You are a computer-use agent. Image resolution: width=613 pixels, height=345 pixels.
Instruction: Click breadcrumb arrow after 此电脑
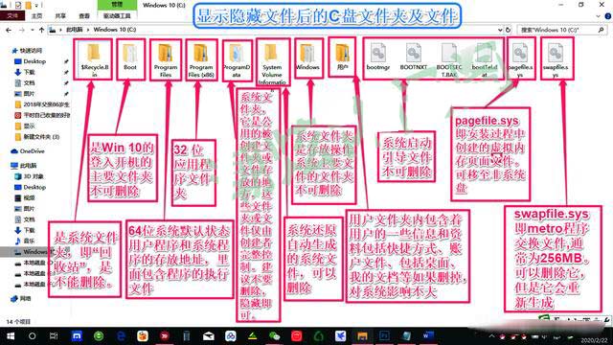click(x=88, y=30)
